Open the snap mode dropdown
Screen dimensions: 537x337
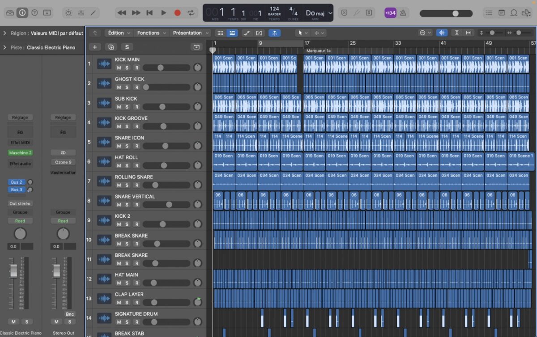425,33
